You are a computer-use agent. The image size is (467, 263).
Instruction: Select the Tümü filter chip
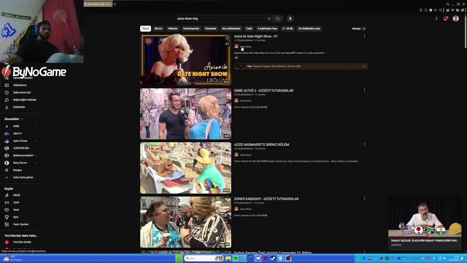click(x=146, y=28)
